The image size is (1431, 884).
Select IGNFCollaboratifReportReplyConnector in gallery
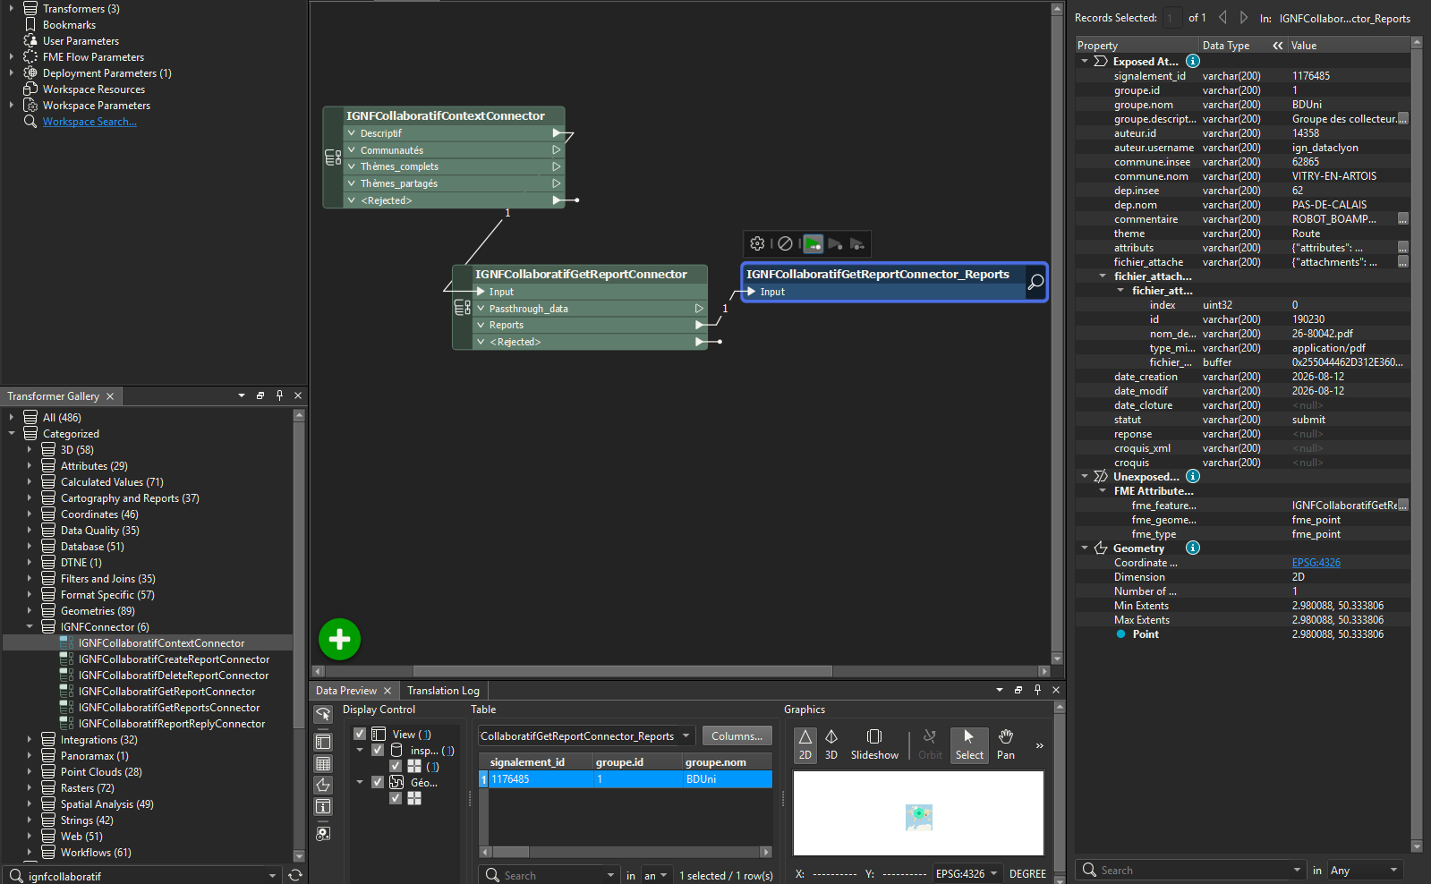click(172, 724)
